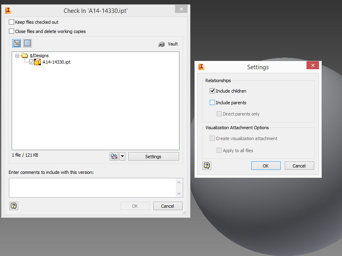Click the comments box scroll down arrow
Screen dimensions: 342x256
(x=179, y=193)
